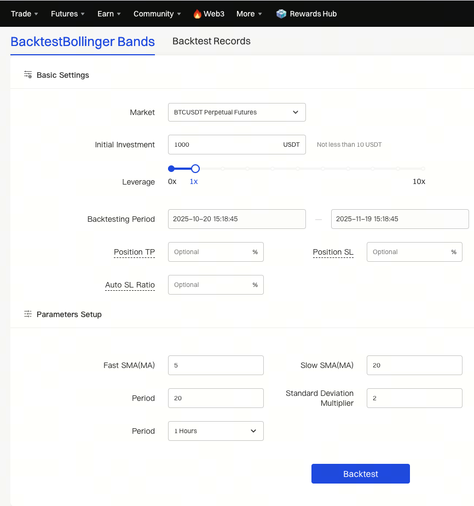
Task: Select the BacktestBollinger Bands tab
Action: [x=83, y=42]
